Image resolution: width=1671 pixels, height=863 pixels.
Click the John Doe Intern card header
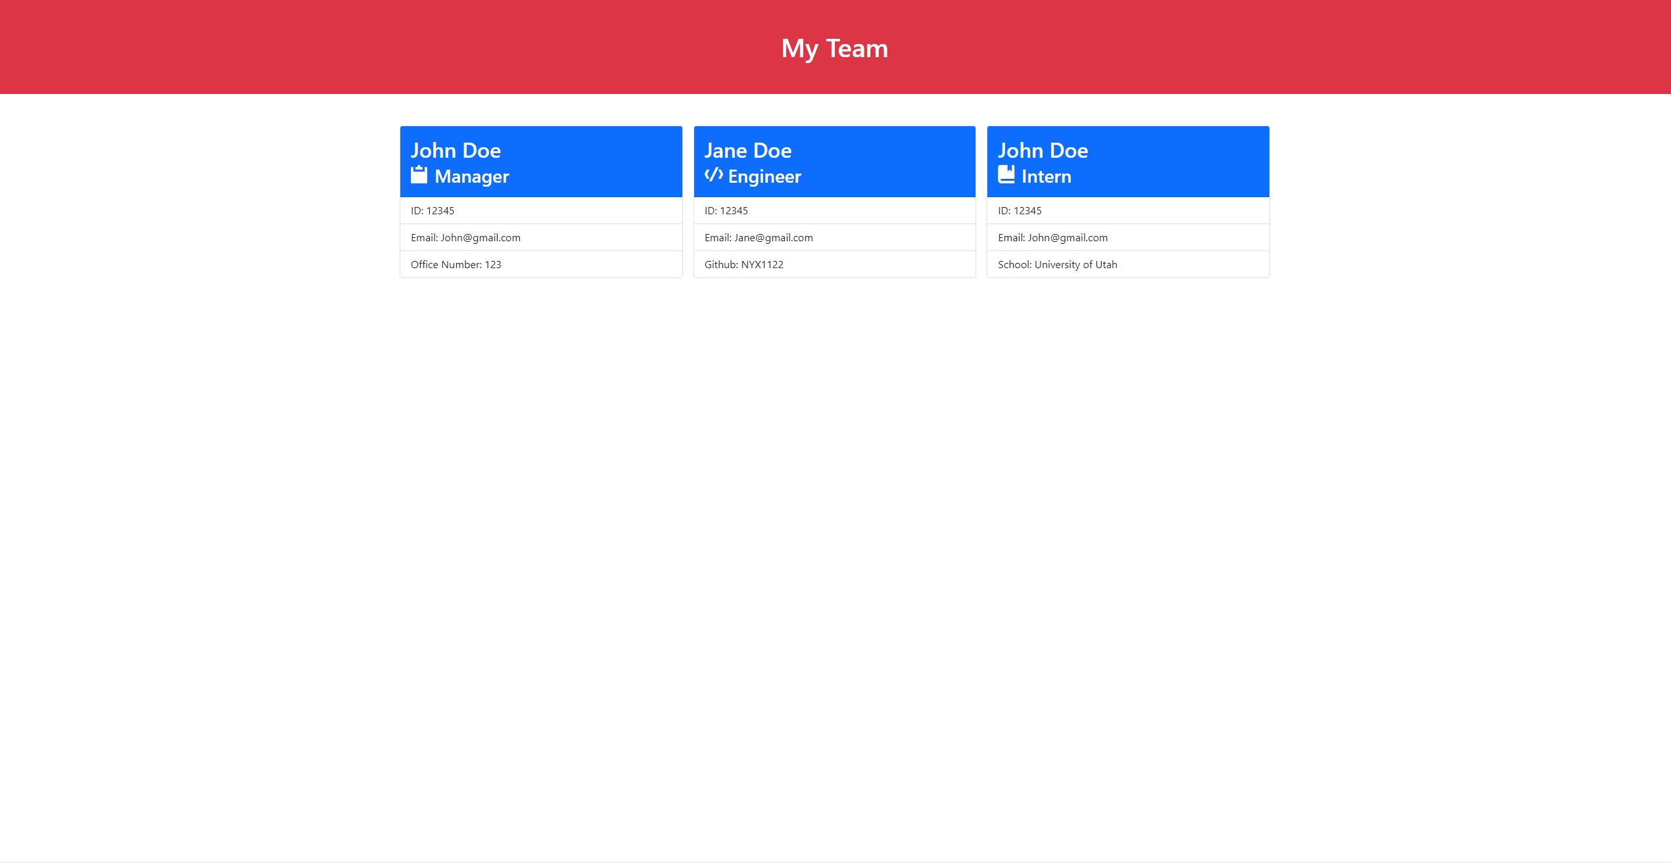click(1127, 161)
